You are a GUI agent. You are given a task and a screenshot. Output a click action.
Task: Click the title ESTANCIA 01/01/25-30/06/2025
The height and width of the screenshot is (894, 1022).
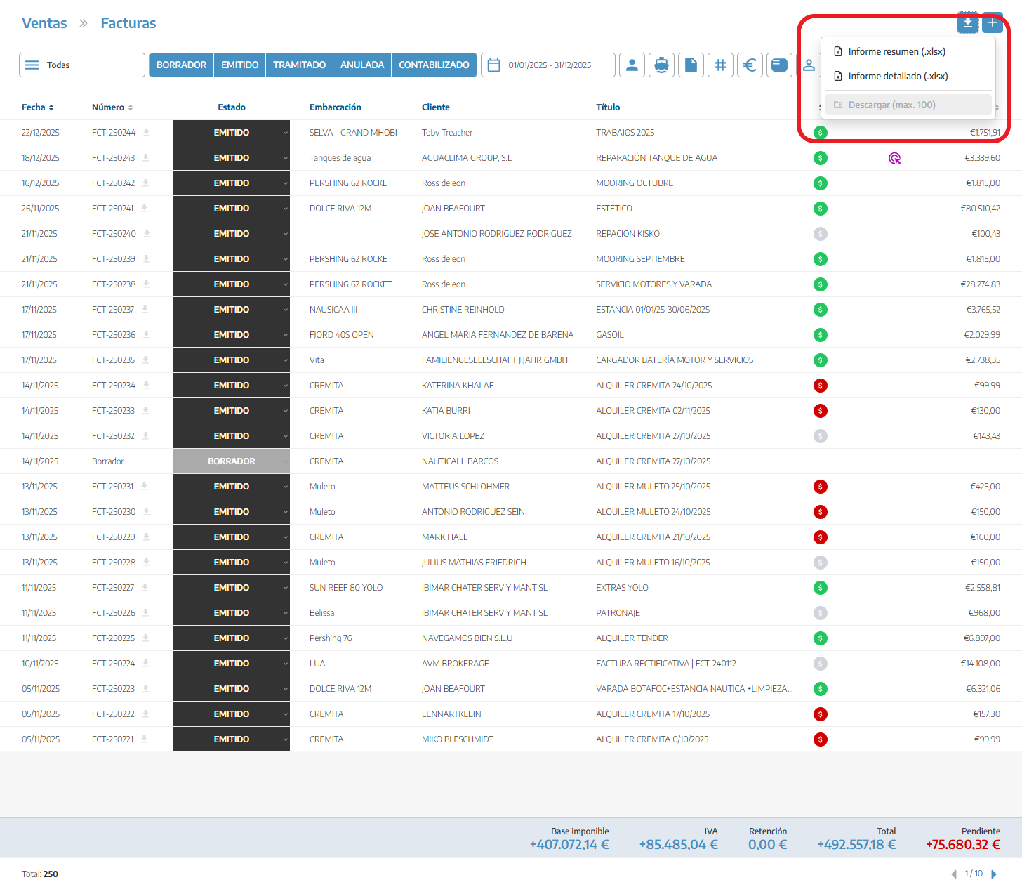point(653,310)
